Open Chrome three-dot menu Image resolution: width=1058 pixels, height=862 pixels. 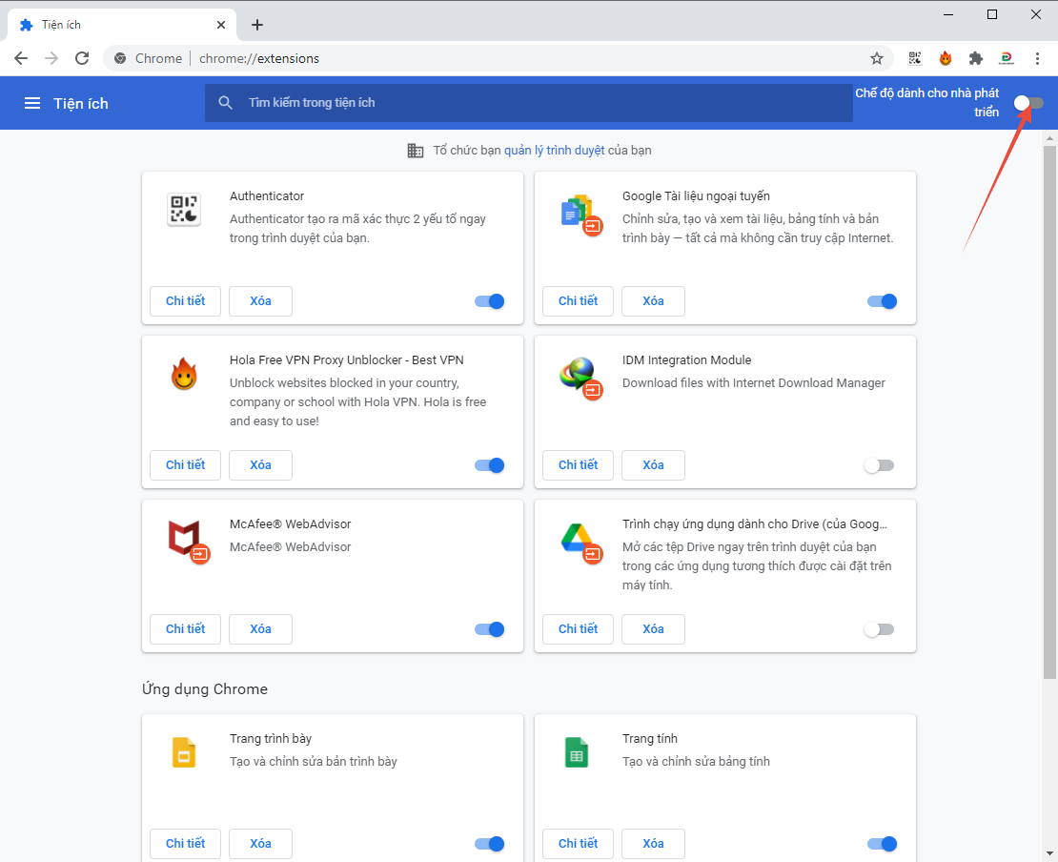[1037, 59]
